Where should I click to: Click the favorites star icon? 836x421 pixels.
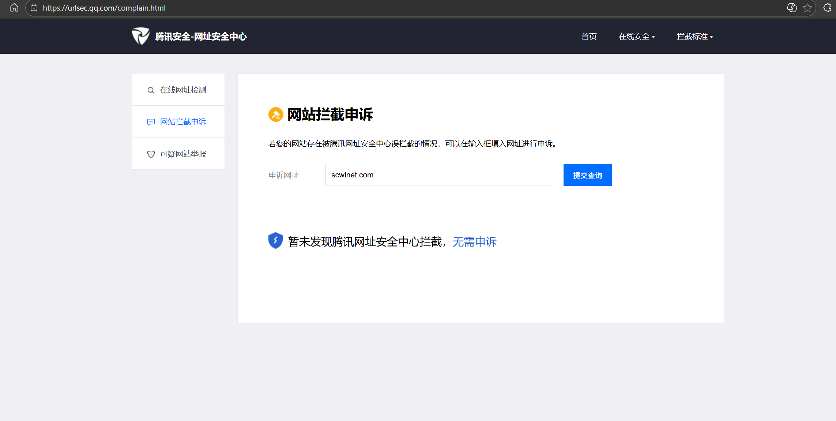click(807, 8)
